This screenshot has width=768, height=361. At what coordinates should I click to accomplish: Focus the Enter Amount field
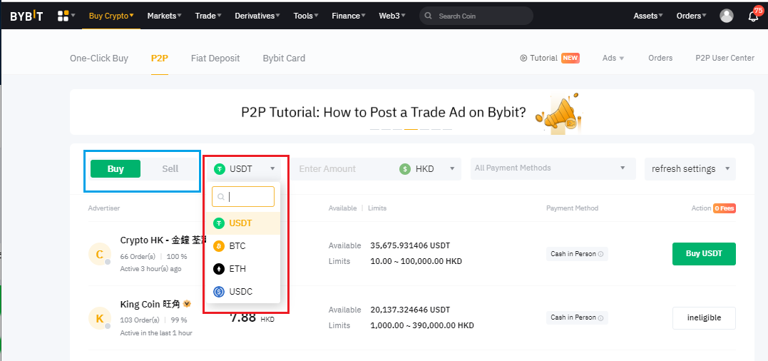pos(343,169)
